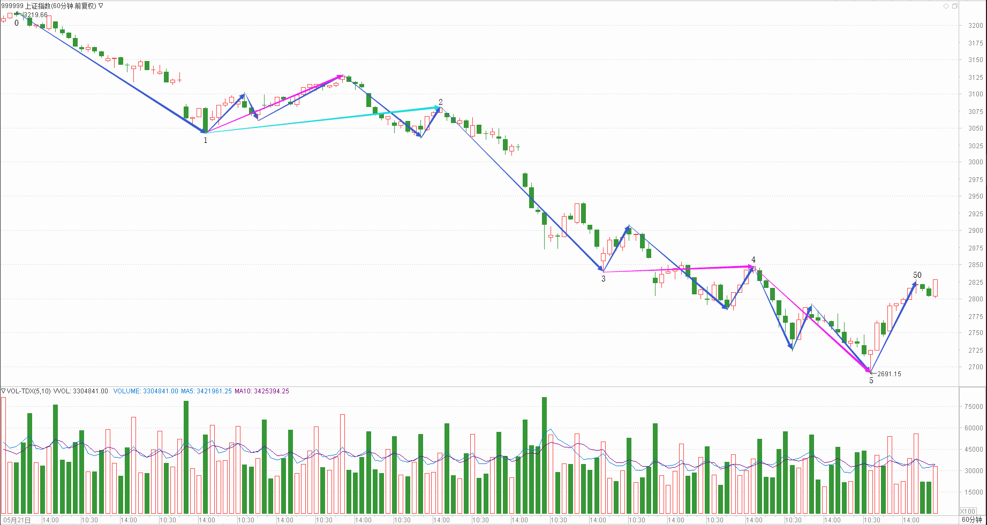Image resolution: width=987 pixels, height=525 pixels.
Task: Click the restore window icon at top right
Action: tap(954, 6)
